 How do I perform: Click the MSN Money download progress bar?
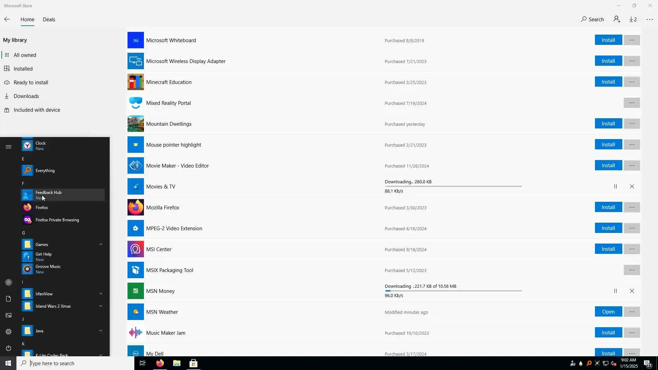click(x=453, y=291)
